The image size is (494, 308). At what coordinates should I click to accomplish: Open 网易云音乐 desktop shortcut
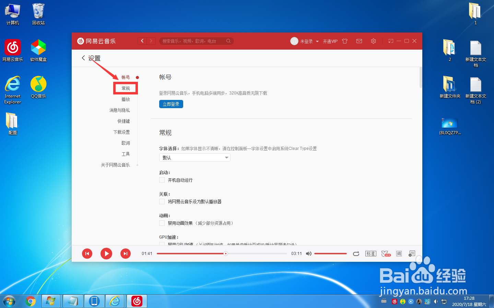[13, 50]
